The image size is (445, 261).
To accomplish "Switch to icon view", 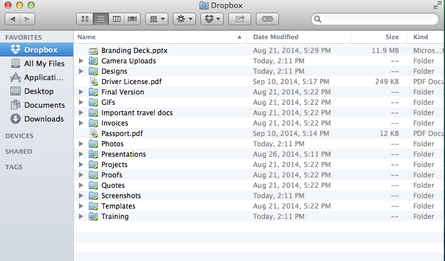I will 85,19.
